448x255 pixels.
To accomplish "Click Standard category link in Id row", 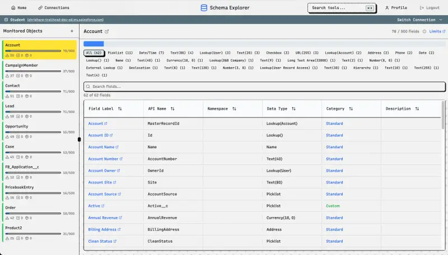I will click(x=334, y=135).
